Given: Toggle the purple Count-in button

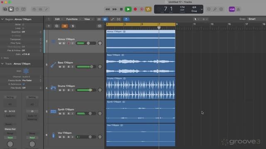Looking at the screenshot, I should [x=232, y=9].
